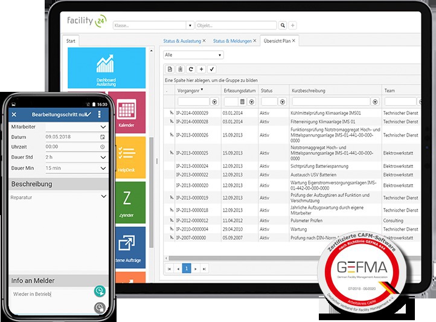Viewport: 436px width, 322px height.
Task: Click into the Klasse input field
Action: tap(150, 25)
